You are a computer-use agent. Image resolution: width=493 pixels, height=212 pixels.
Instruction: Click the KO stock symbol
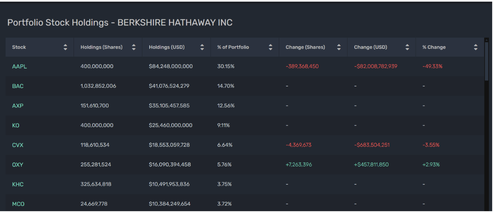click(x=16, y=126)
